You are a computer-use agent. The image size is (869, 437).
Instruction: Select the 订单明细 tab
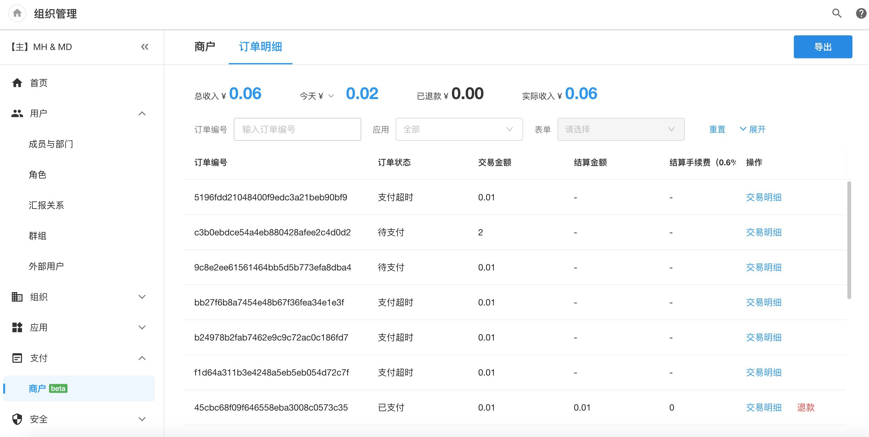point(261,47)
